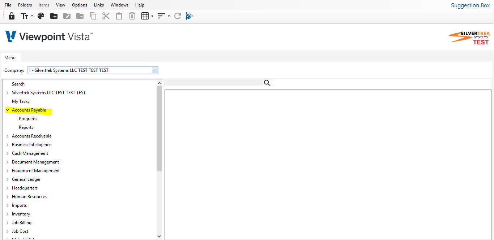494x240 pixels.
Task: Click the search text field beside the magnifier
Action: pyautogui.click(x=214, y=83)
